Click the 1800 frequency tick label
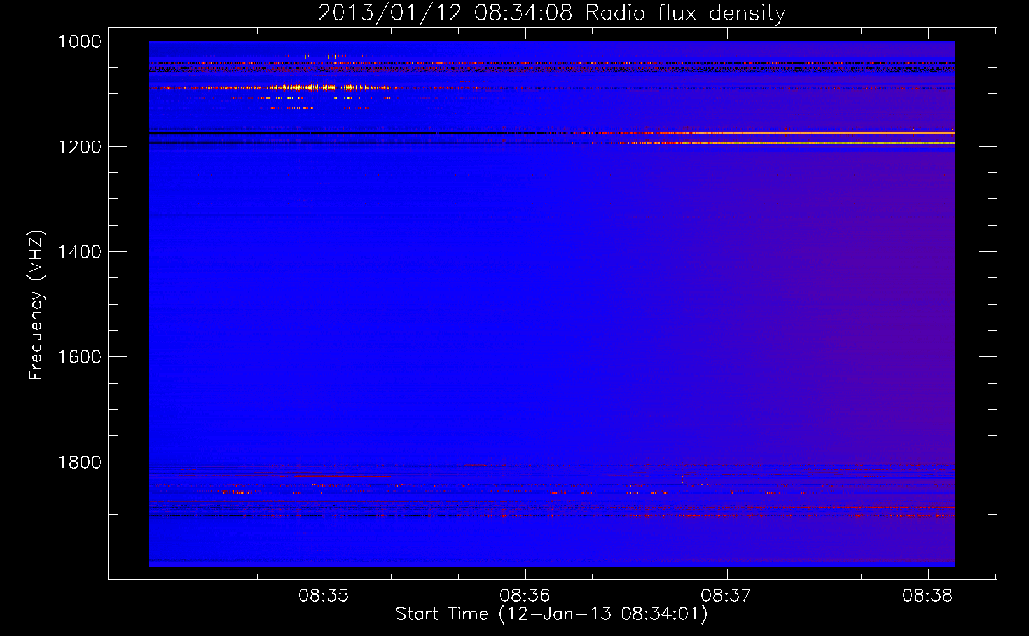The image size is (1029, 636). pos(79,462)
